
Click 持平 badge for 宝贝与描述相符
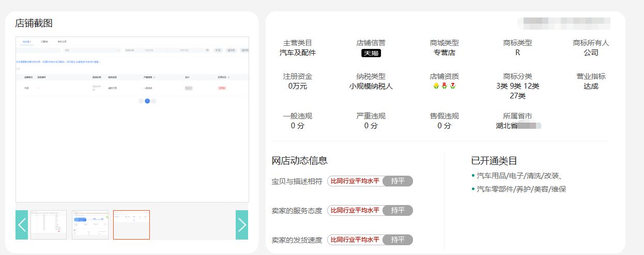397,181
